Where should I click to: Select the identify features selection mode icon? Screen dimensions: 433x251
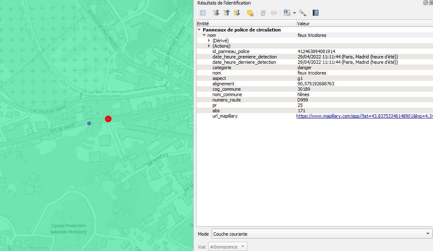pos(287,13)
